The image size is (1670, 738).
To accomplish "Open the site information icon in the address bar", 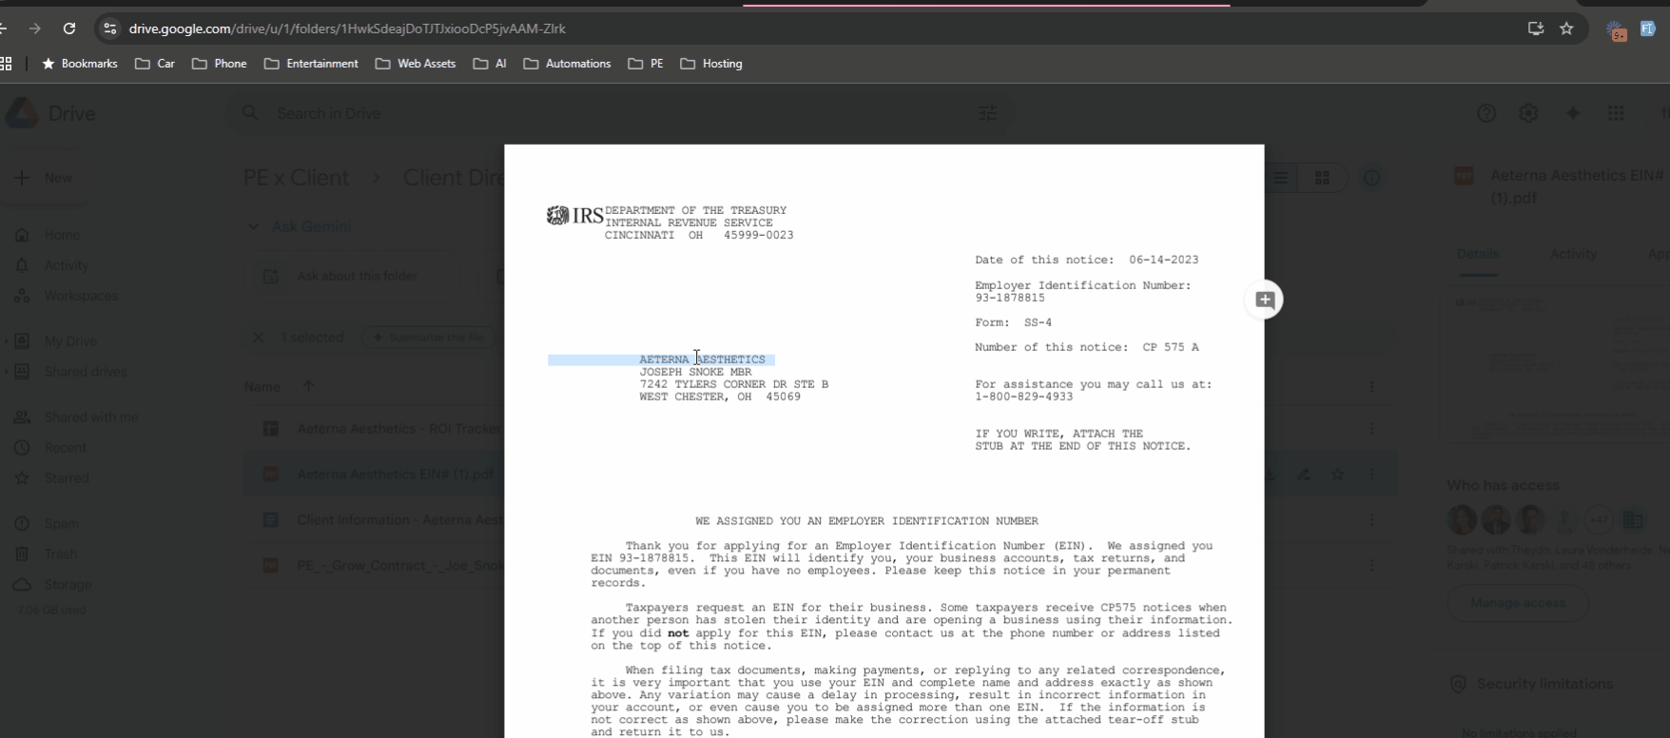I will coord(110,29).
